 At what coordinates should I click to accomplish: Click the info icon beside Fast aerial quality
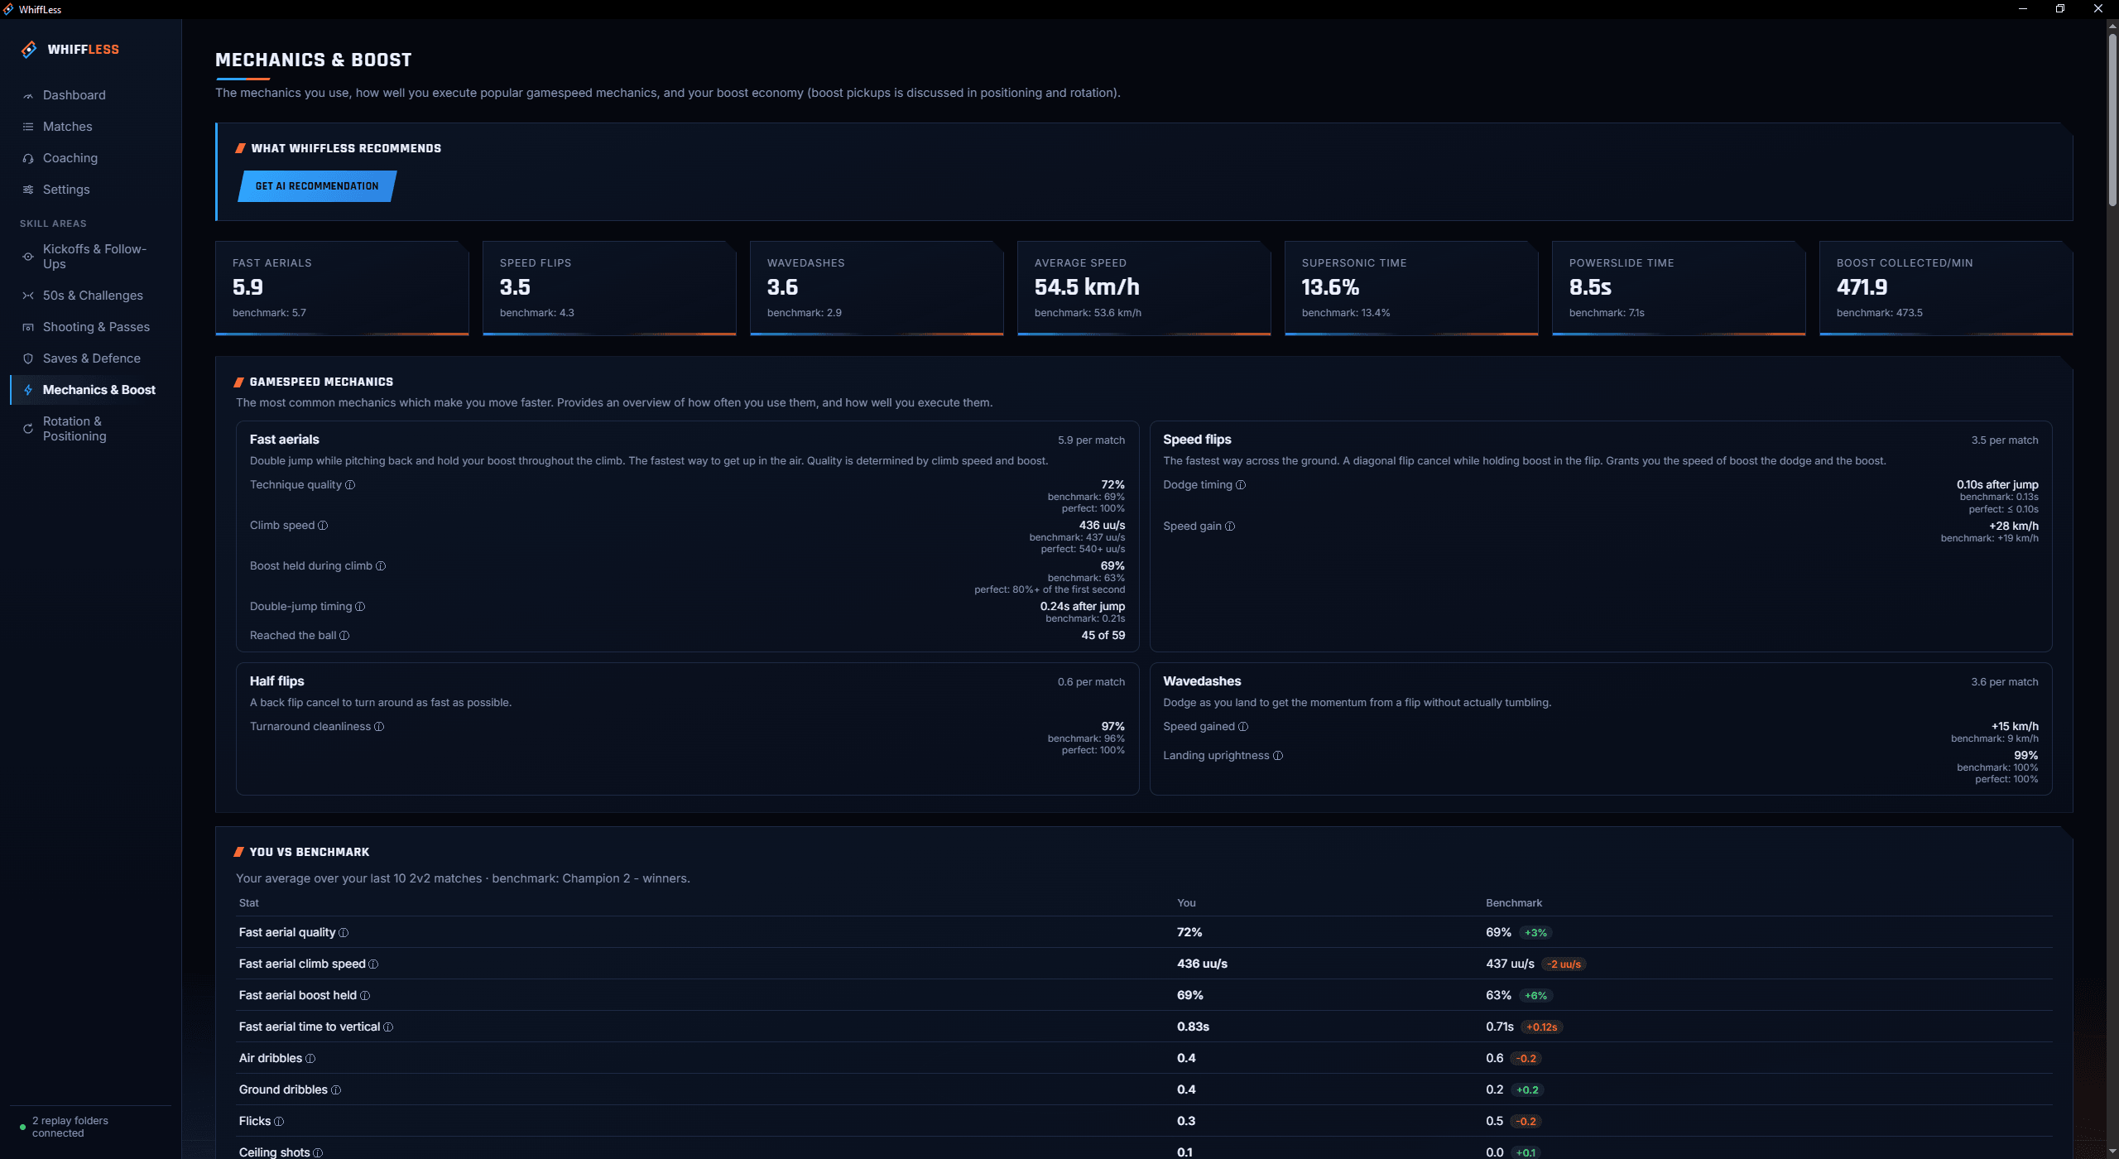click(344, 933)
